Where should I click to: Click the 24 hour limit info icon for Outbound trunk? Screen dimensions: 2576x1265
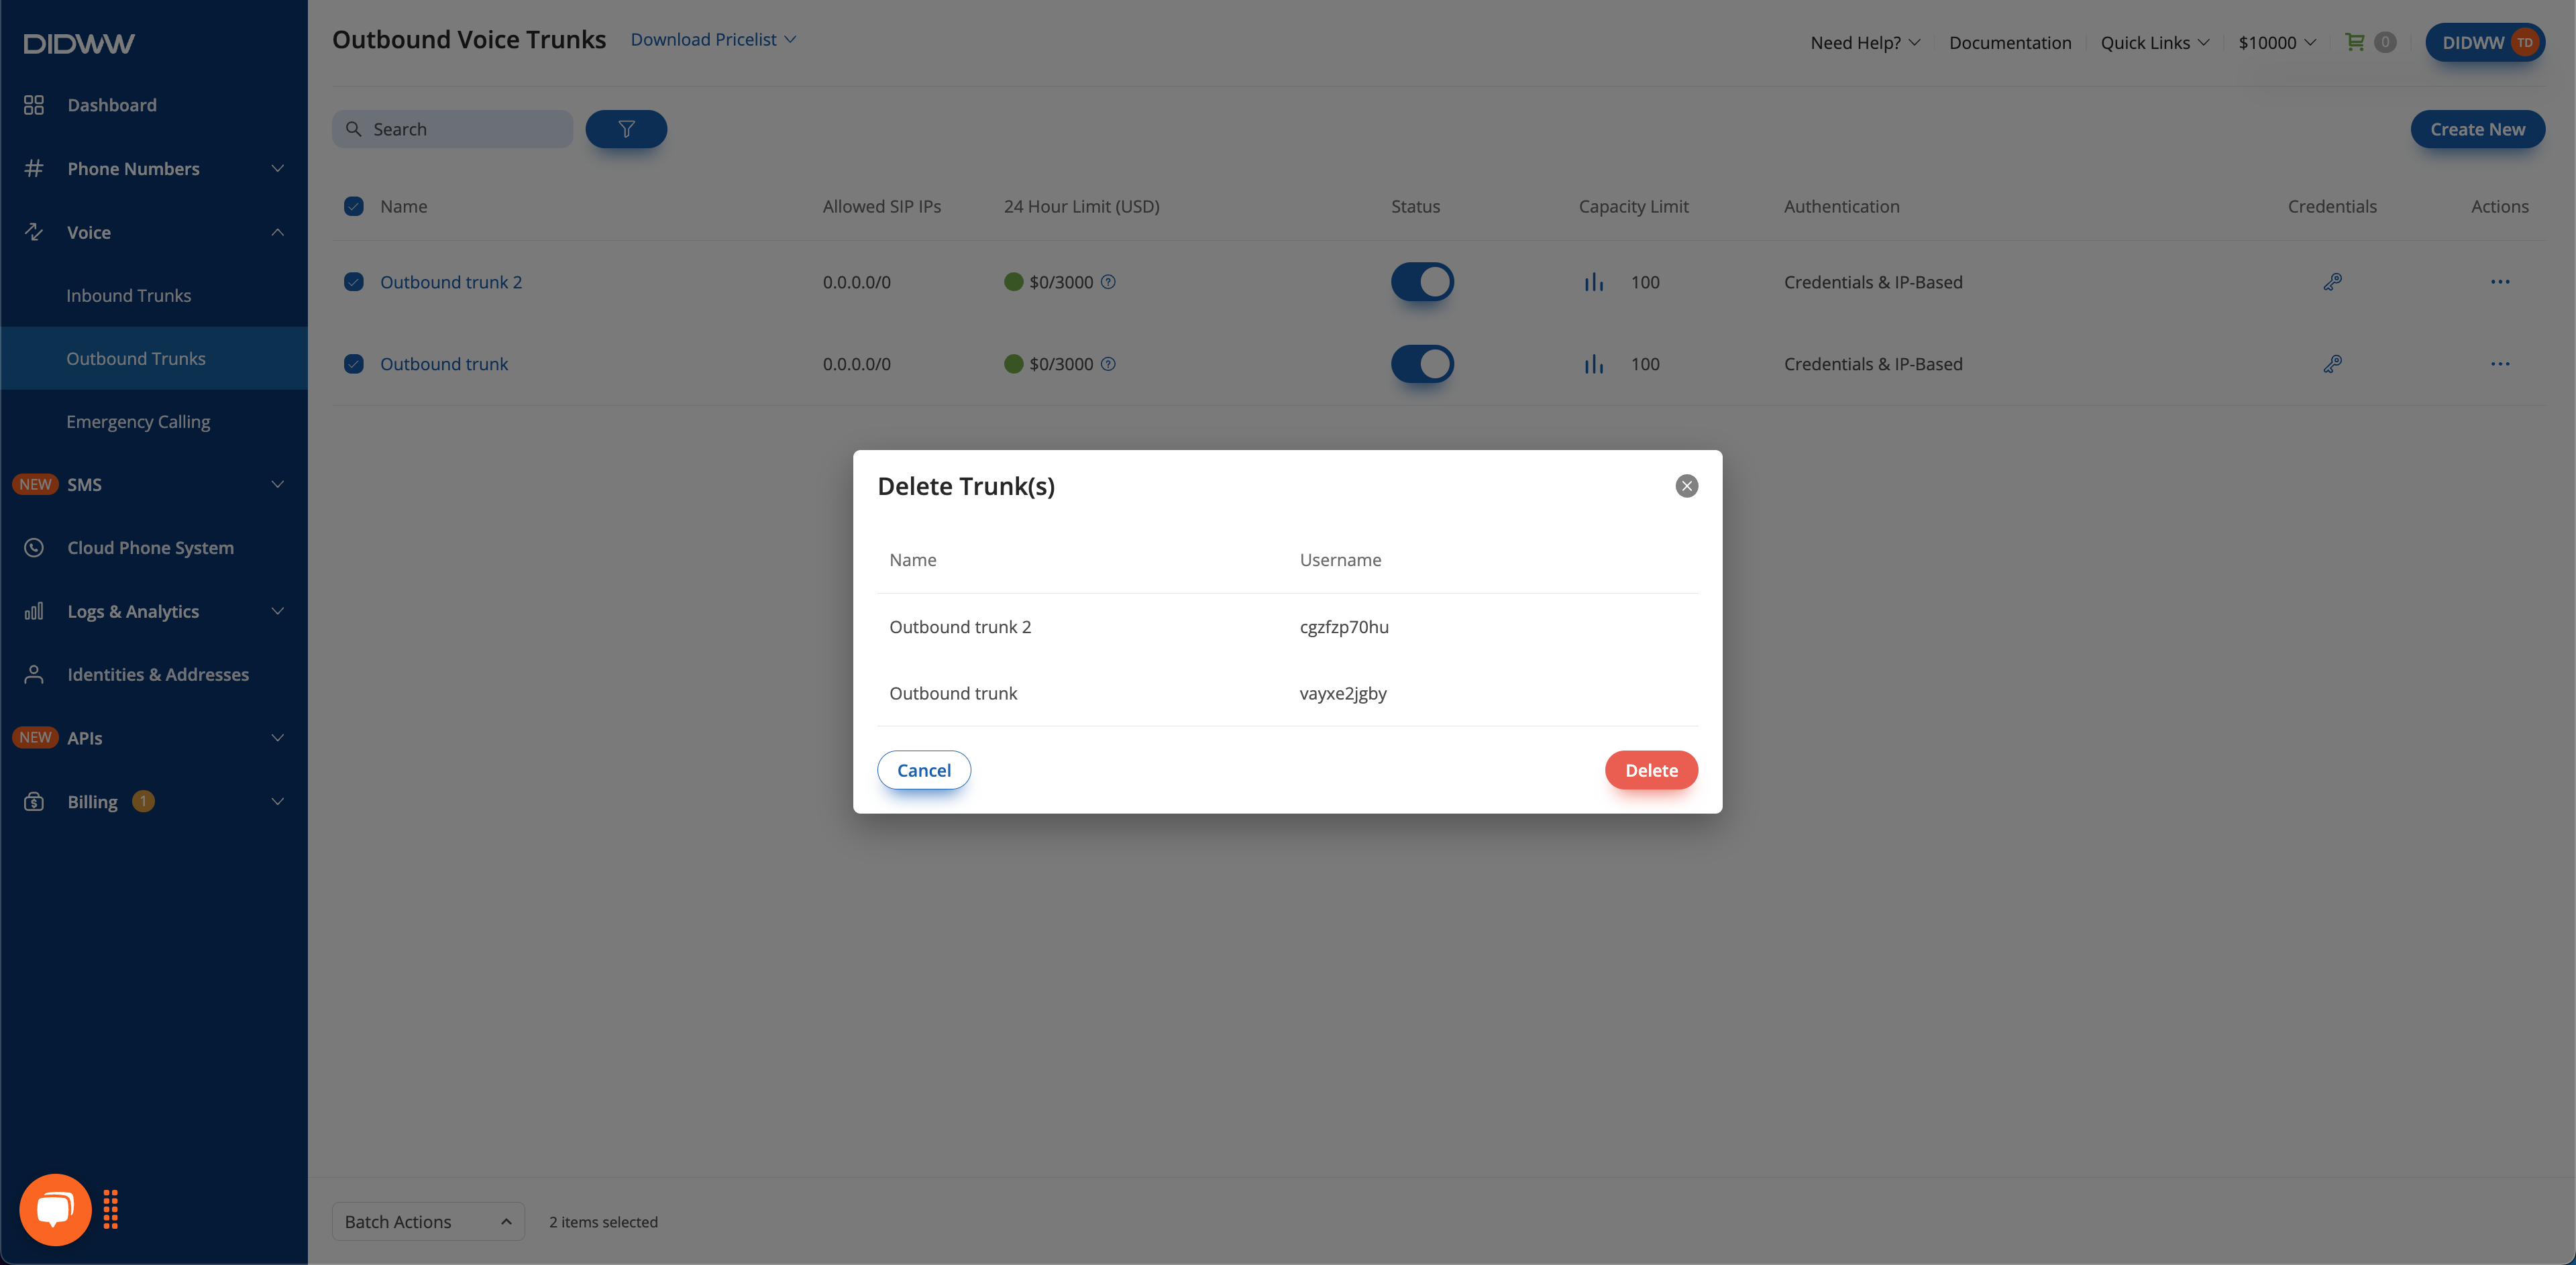click(1108, 364)
